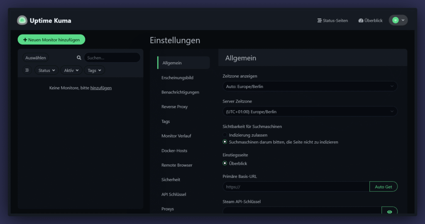The image size is (425, 224).
Task: Expand the Zeitzone anzeigen dropdown
Action: click(x=310, y=86)
